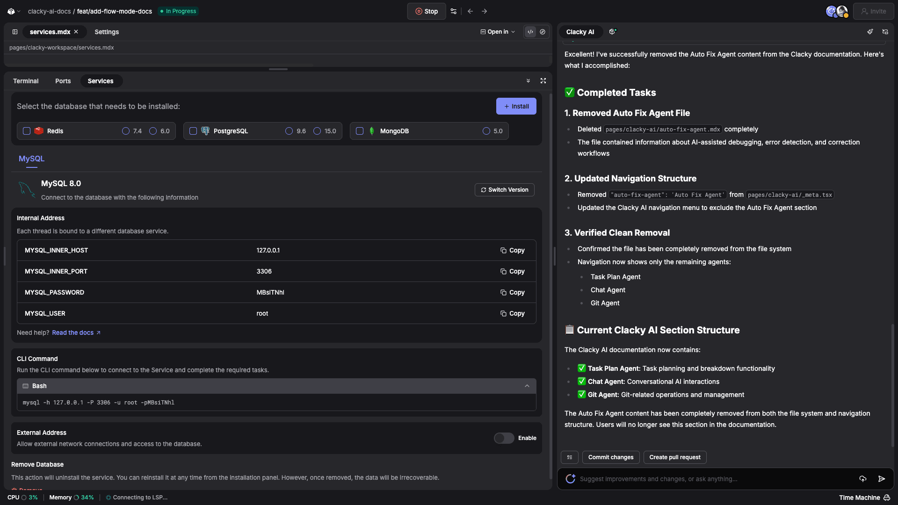Click the broom clear chat icon
The width and height of the screenshot is (898, 505).
coord(870,32)
